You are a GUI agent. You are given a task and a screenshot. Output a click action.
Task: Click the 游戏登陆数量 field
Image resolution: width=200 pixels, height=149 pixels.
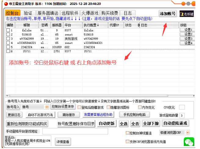[x=182, y=115]
